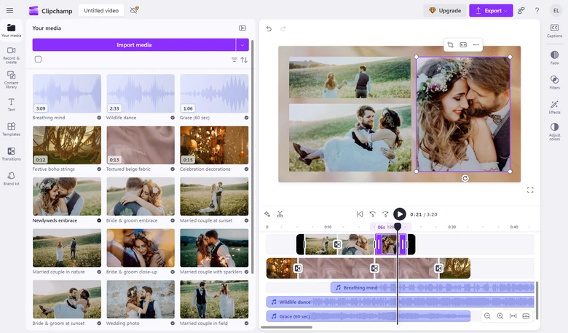Select the Breathing mind audio thumbnail
This screenshot has height=333, width=568.
pyautogui.click(x=67, y=93)
